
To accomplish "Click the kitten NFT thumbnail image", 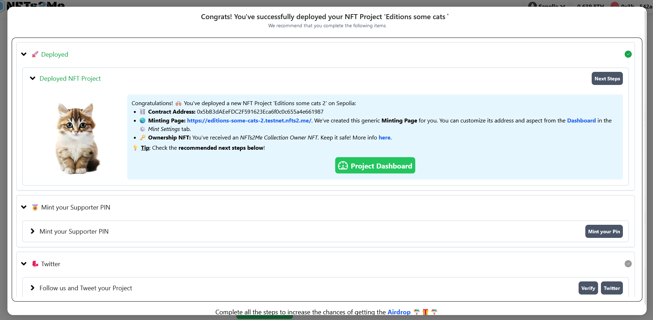I will point(77,138).
